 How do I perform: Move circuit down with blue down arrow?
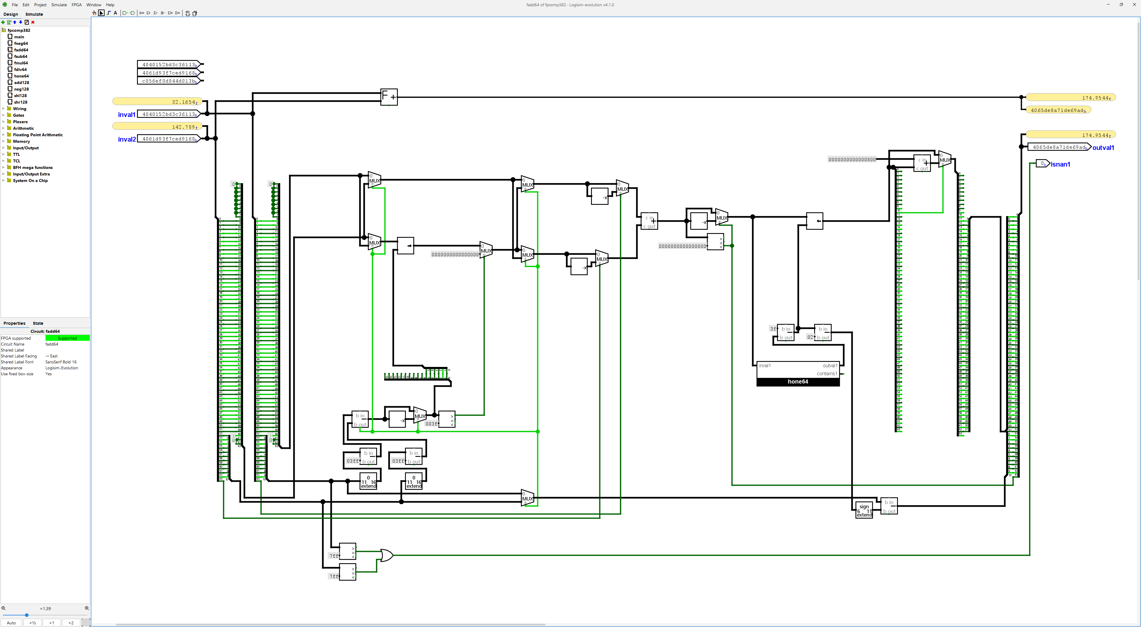pyautogui.click(x=21, y=22)
